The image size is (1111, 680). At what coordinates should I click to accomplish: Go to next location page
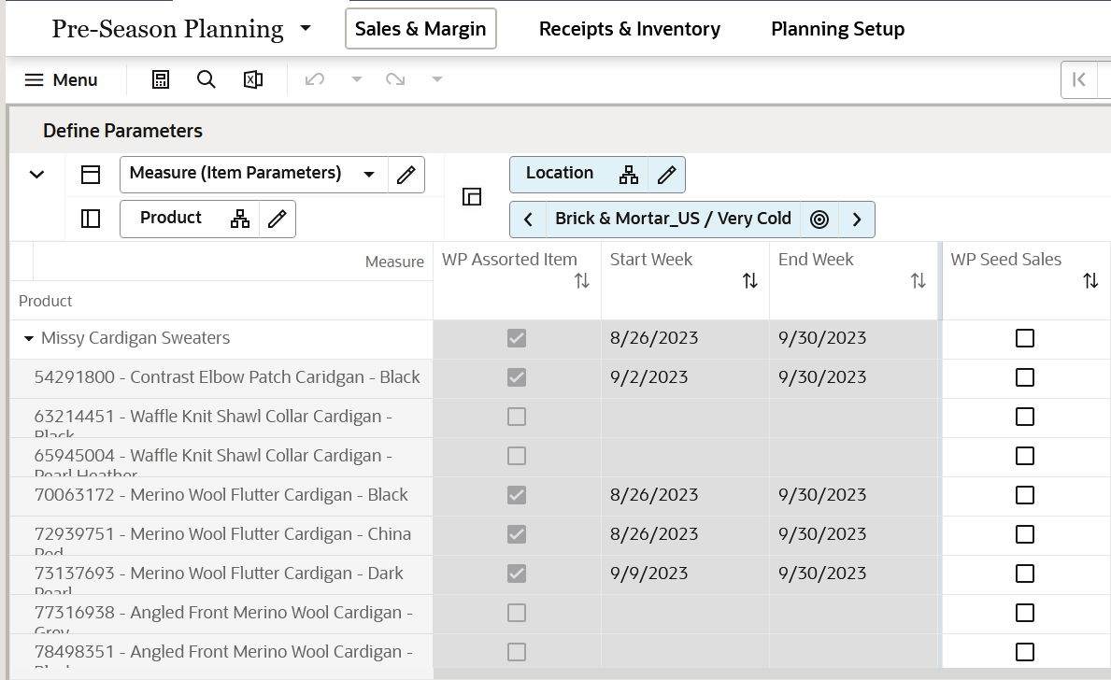pyautogui.click(x=857, y=220)
